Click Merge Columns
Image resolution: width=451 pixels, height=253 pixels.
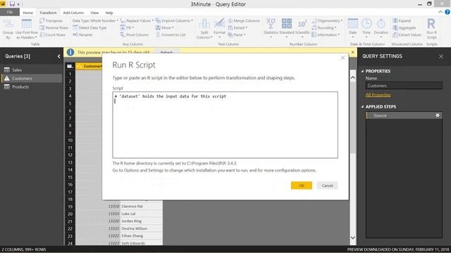click(244, 20)
